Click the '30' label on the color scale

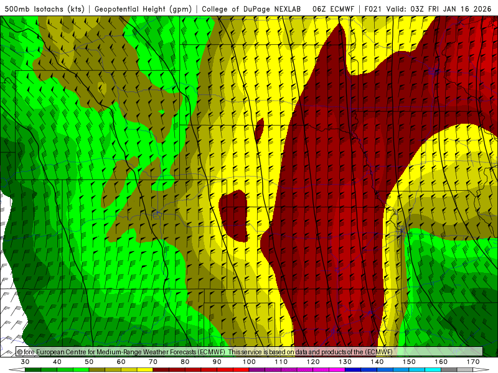(x=25, y=362)
